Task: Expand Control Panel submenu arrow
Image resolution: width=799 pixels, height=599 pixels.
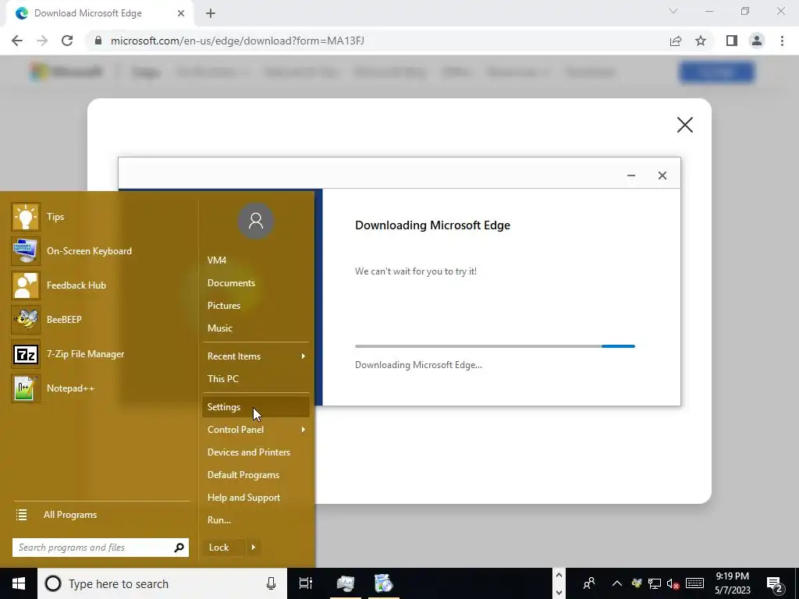Action: [x=304, y=430]
